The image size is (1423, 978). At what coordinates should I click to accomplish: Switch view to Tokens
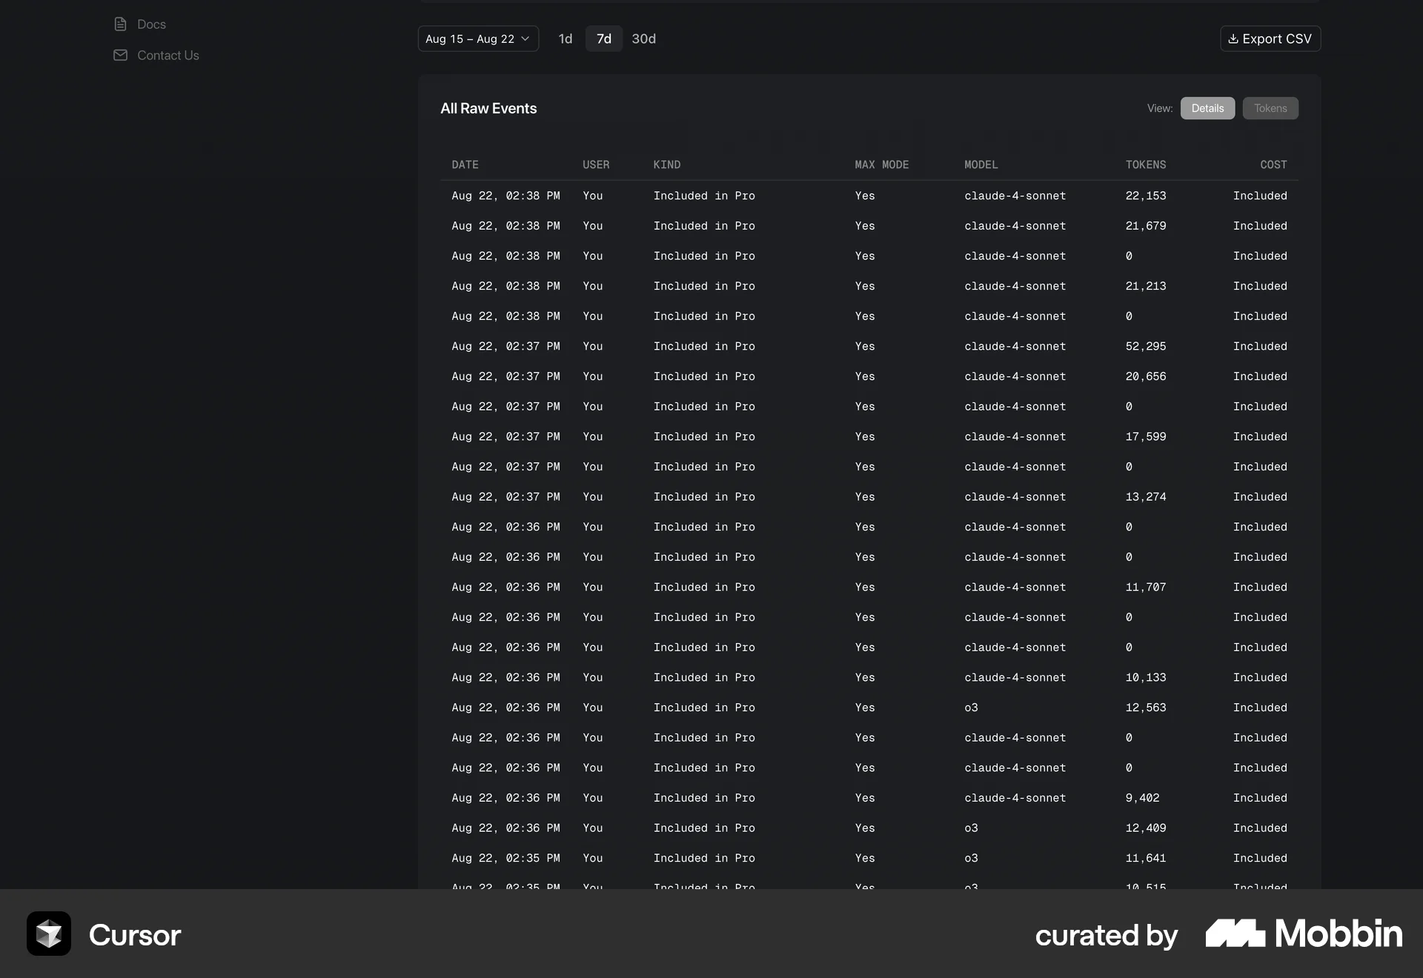(x=1270, y=108)
